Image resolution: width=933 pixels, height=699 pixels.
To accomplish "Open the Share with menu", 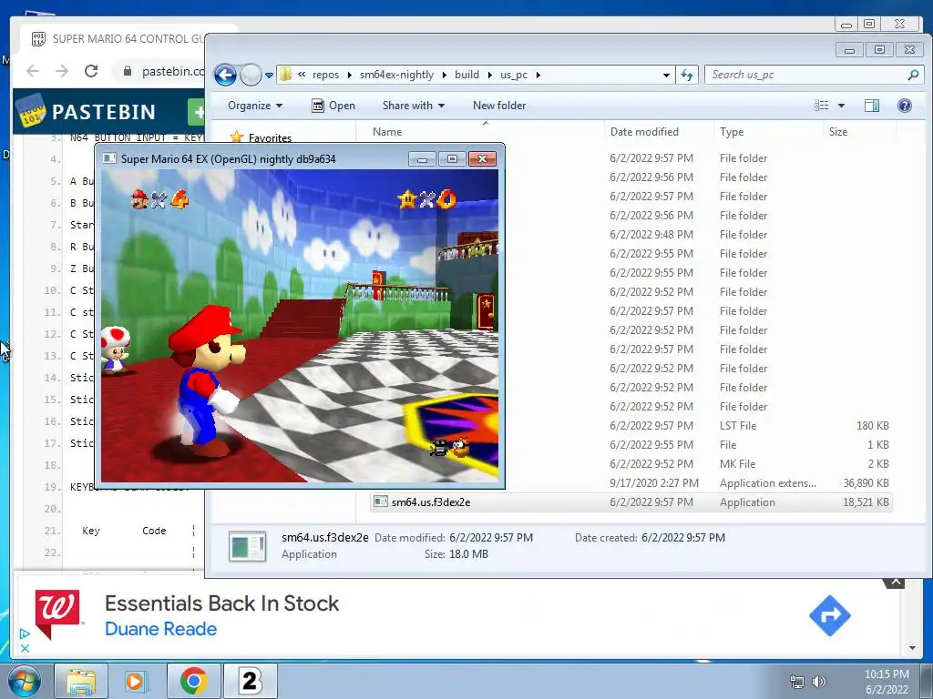I will coord(414,106).
